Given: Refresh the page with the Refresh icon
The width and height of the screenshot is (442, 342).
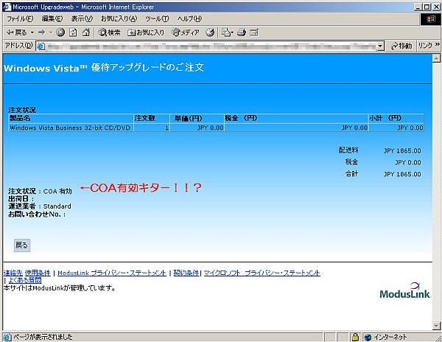Looking at the screenshot, I should click(73, 32).
